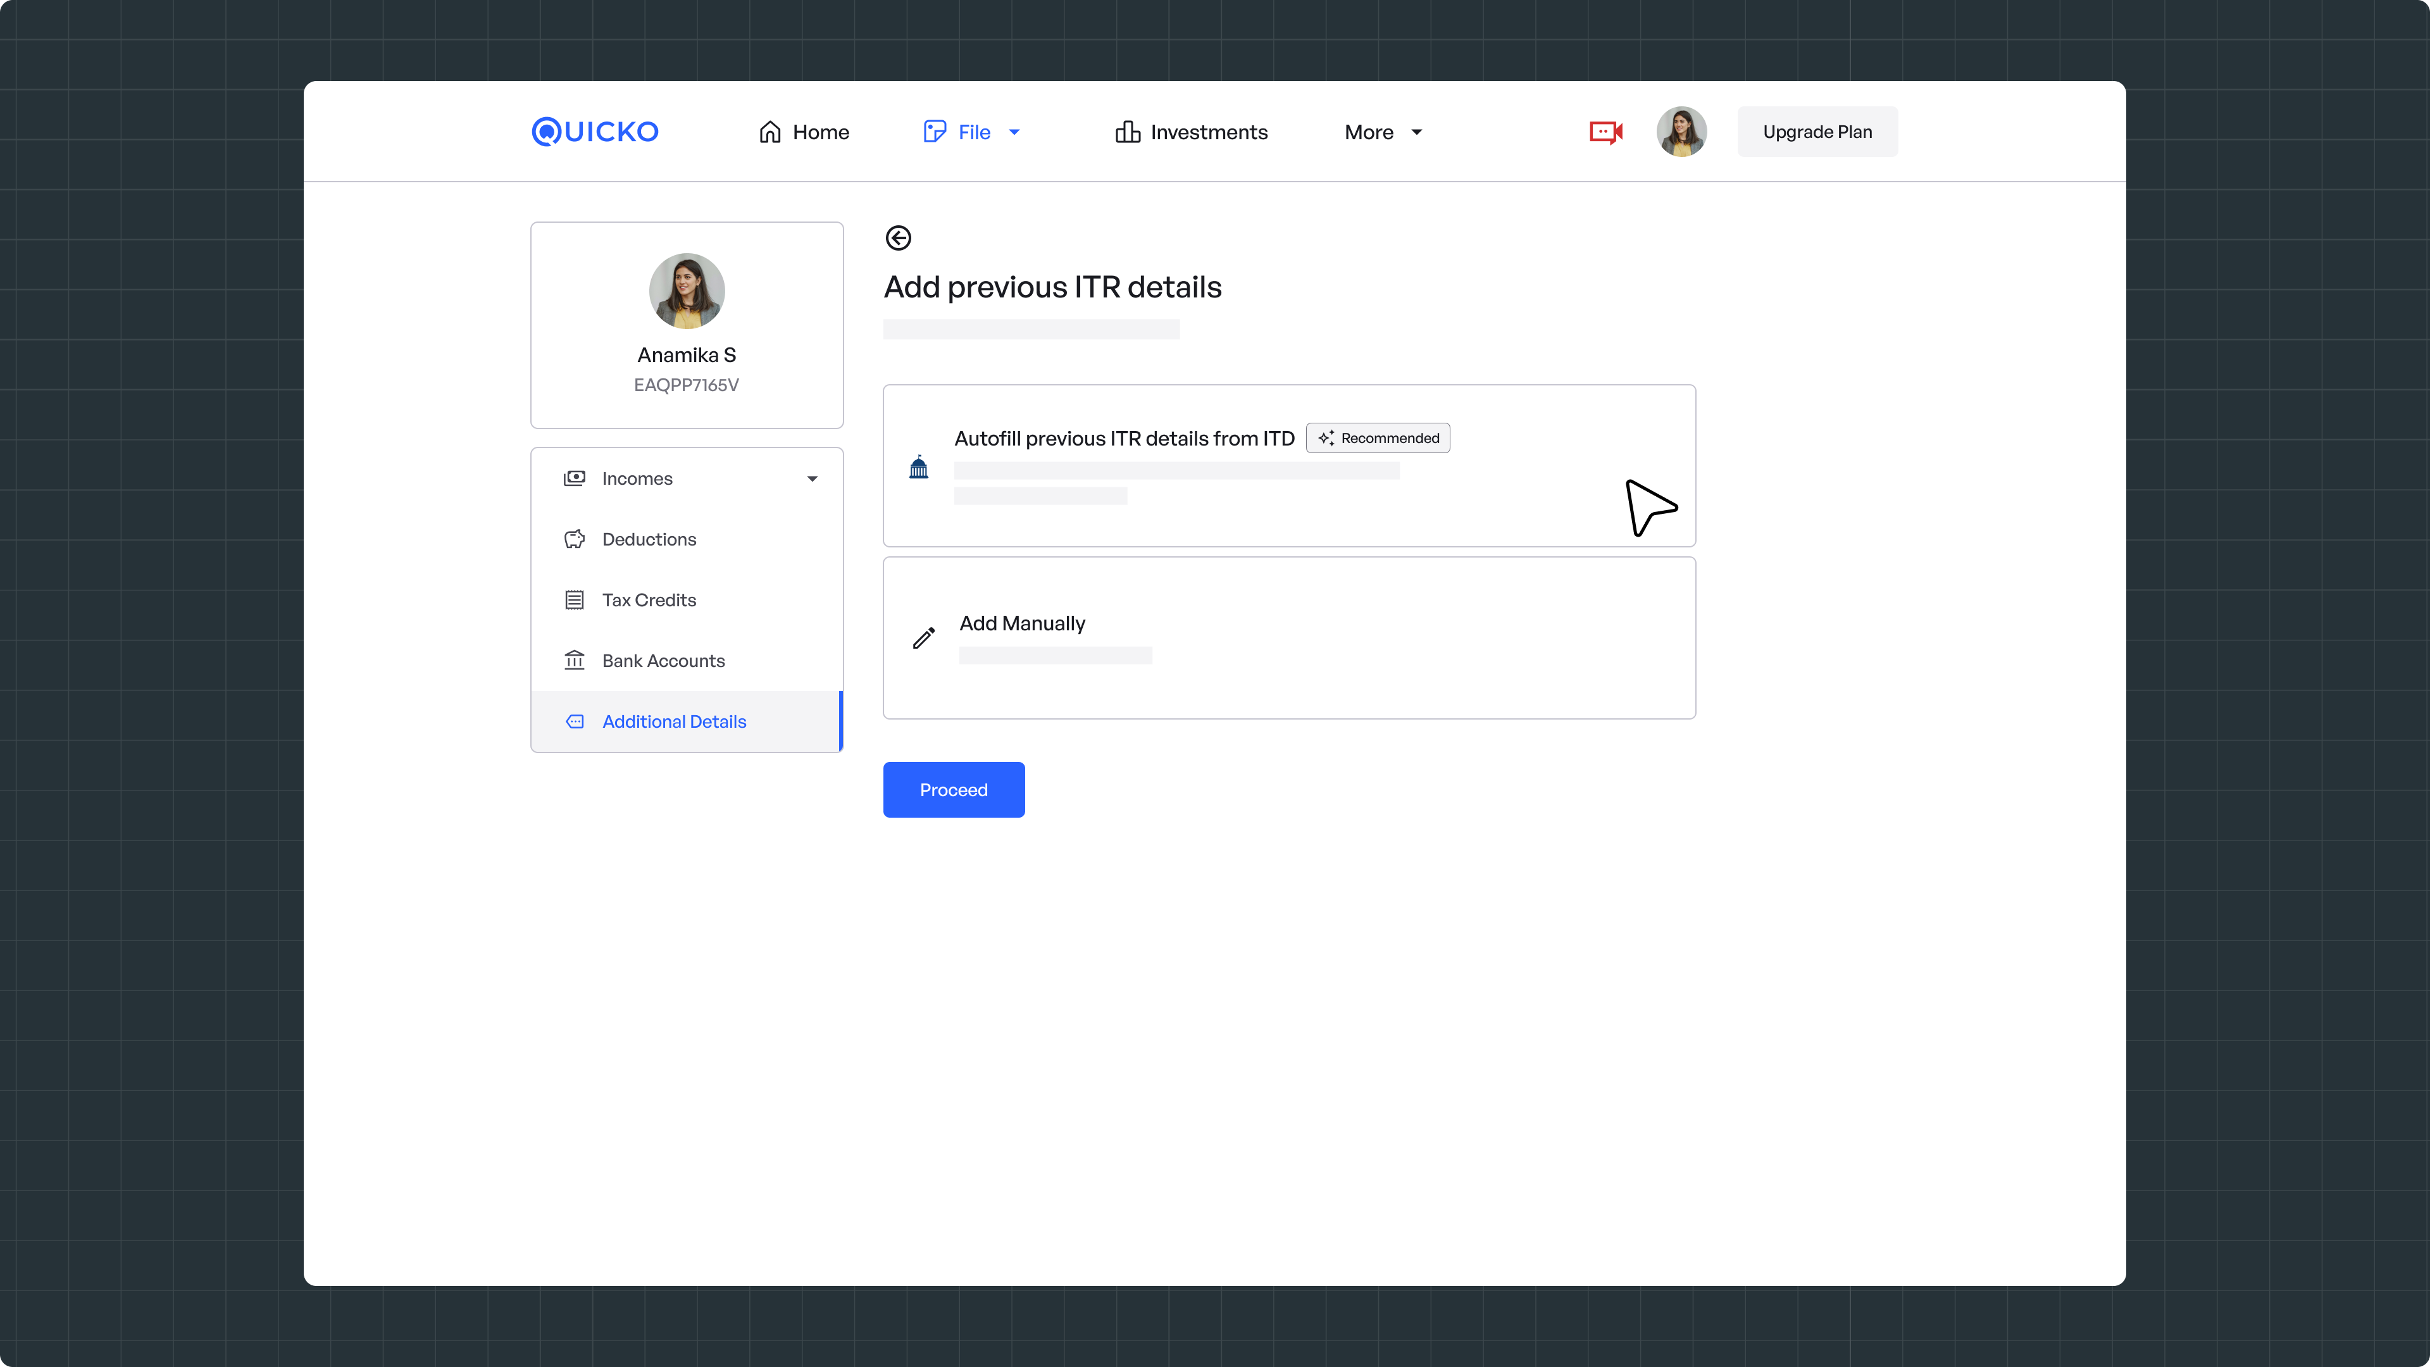This screenshot has width=2430, height=1367.
Task: Click the Additional Details tag icon
Action: (x=575, y=721)
